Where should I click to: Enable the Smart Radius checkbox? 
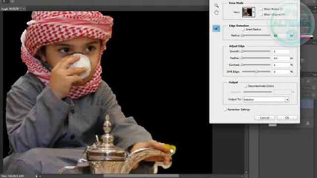point(243,30)
